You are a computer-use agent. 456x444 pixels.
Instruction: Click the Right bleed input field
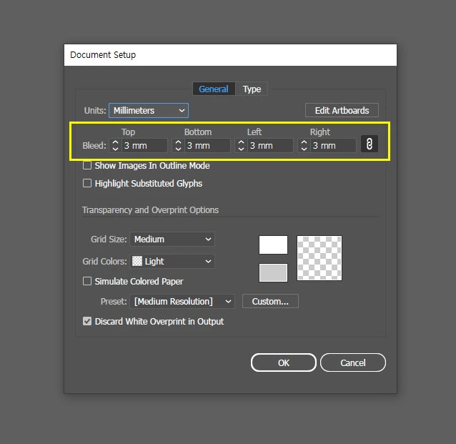[x=333, y=145]
